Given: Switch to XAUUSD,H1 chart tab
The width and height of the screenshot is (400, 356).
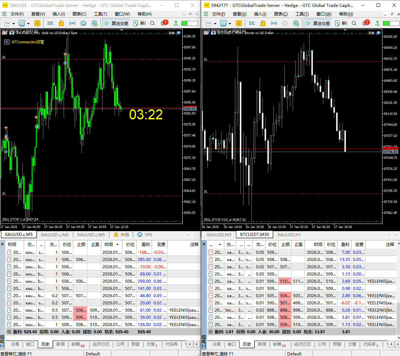Looking at the screenshot, I should 289,235.
